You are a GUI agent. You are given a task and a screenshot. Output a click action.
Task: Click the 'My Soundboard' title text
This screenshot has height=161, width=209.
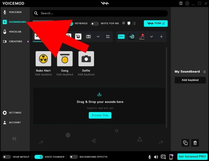click(x=187, y=71)
